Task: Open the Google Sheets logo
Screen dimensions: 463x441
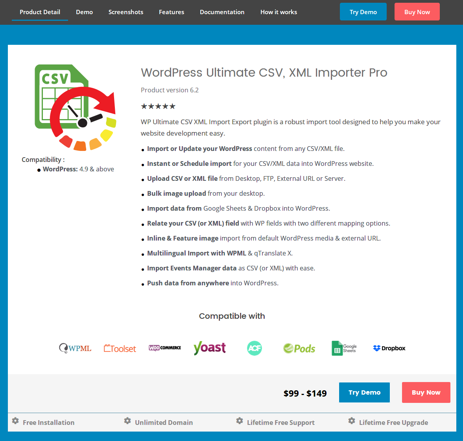Action: 344,348
